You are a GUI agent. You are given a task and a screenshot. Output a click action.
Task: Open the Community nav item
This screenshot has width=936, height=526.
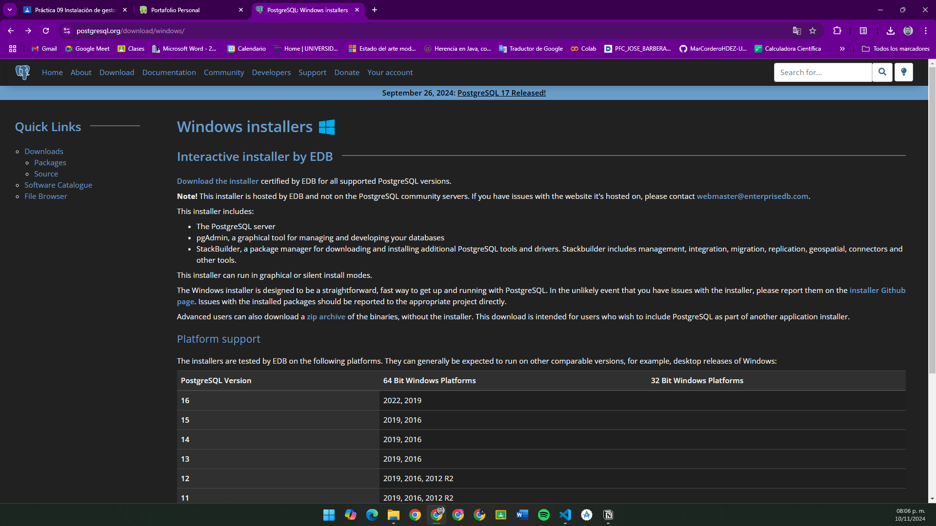[x=224, y=72]
